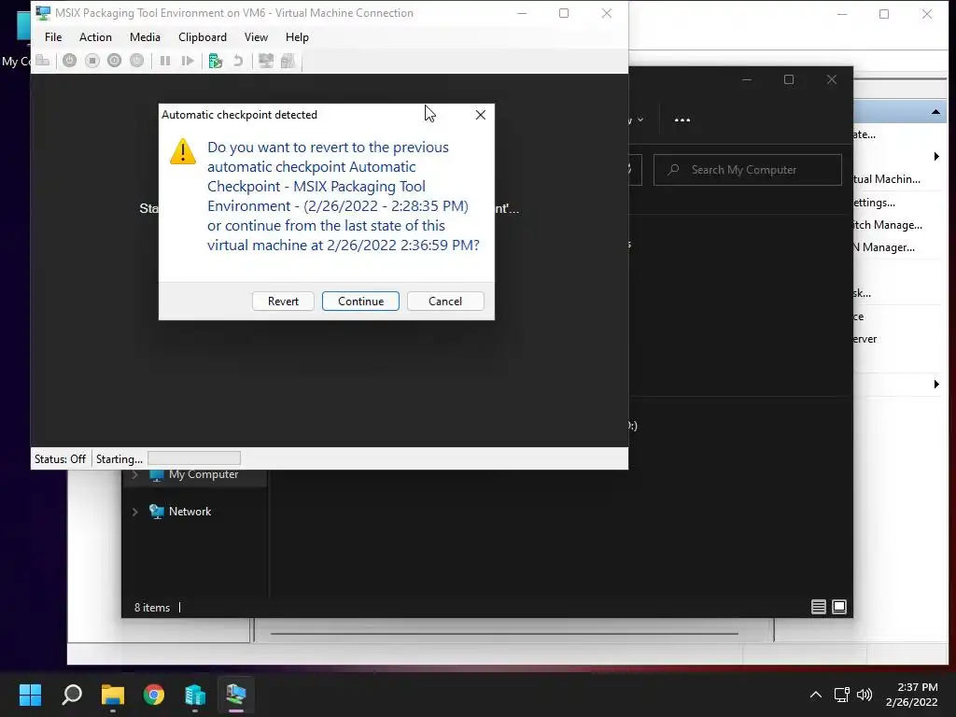The width and height of the screenshot is (956, 717).
Task: Open the dropdown chevron in Explorer toolbar
Action: [640, 120]
